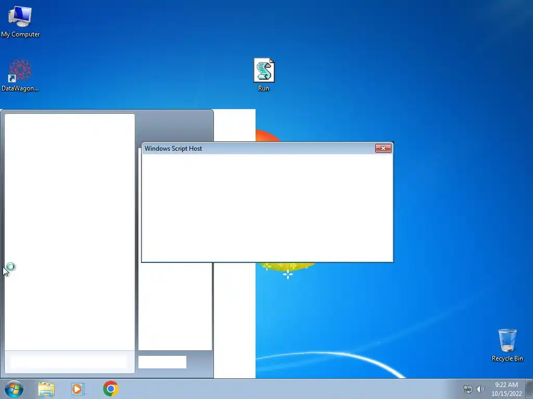Click the Windows Start orb

[14, 389]
